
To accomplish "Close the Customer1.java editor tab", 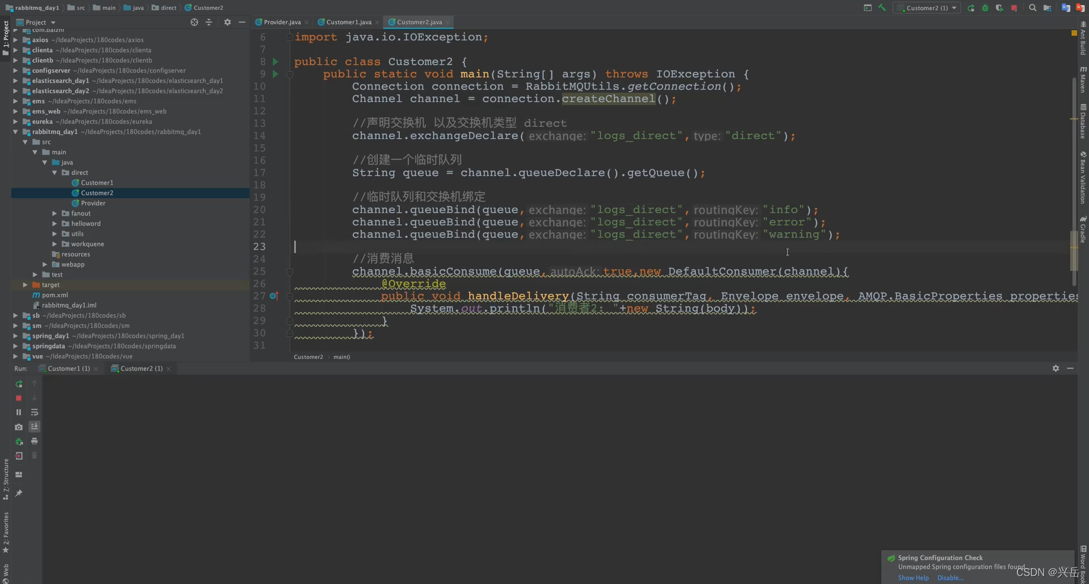I will 377,23.
